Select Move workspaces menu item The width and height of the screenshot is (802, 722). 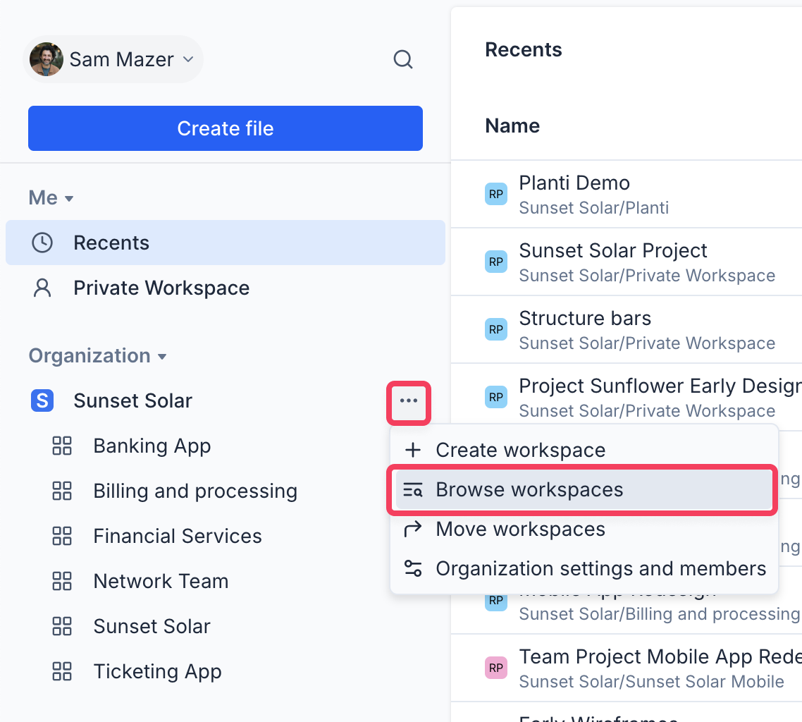pyautogui.click(x=520, y=530)
